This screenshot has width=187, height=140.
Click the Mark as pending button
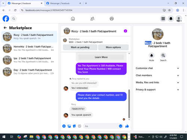[x=80, y=47]
